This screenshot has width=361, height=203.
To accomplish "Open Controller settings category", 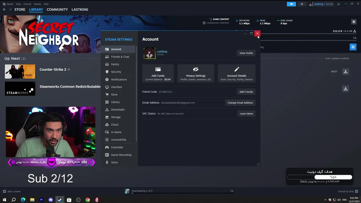I will [119, 147].
